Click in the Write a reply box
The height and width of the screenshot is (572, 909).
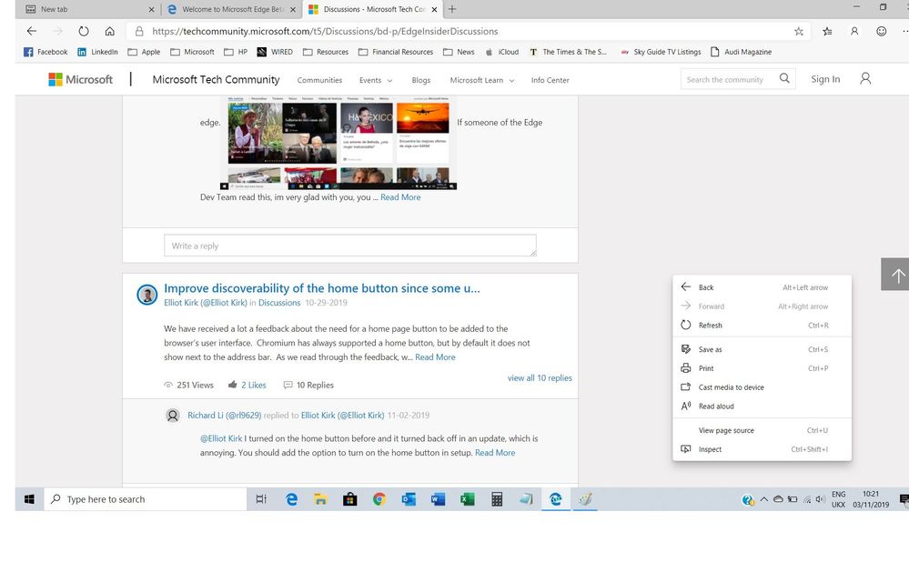click(x=350, y=246)
